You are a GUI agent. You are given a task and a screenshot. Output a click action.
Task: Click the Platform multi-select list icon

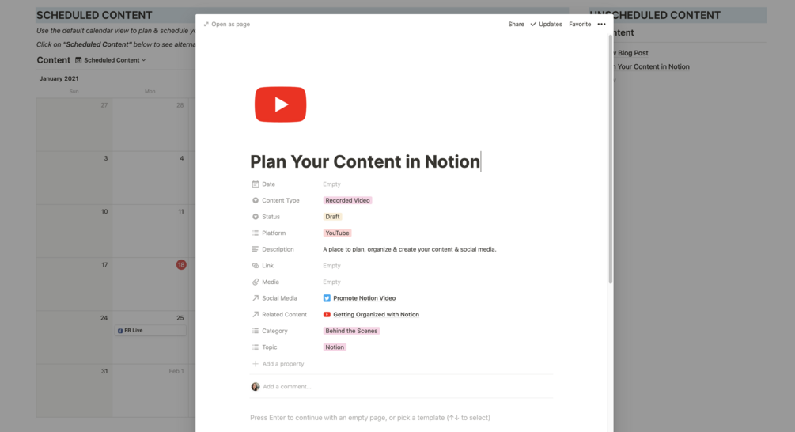click(256, 233)
